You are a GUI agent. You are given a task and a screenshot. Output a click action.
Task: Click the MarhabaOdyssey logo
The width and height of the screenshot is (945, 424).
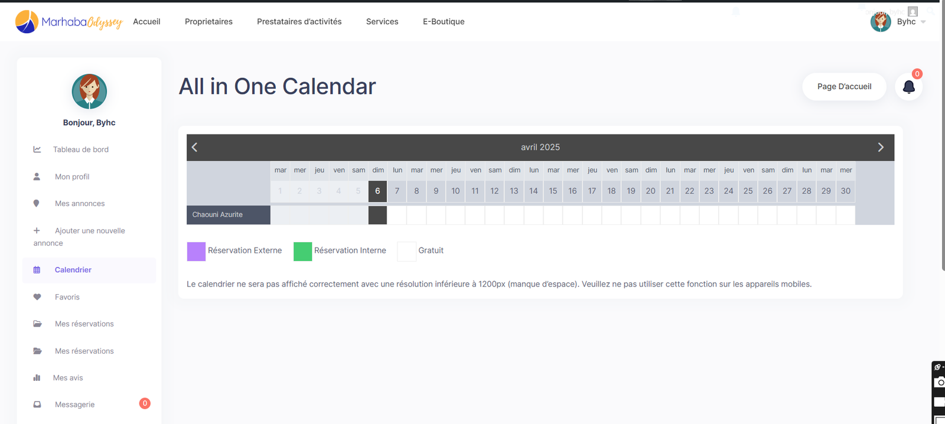click(69, 22)
